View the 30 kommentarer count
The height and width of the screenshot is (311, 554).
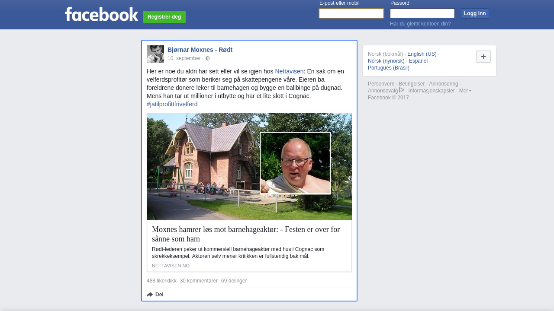coord(199,281)
